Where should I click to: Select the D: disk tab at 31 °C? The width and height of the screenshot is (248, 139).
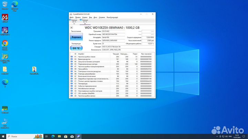pyautogui.click(x=85, y=22)
